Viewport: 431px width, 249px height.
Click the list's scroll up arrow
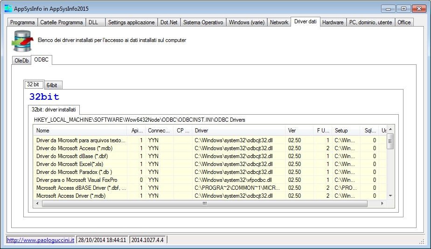[390, 129]
